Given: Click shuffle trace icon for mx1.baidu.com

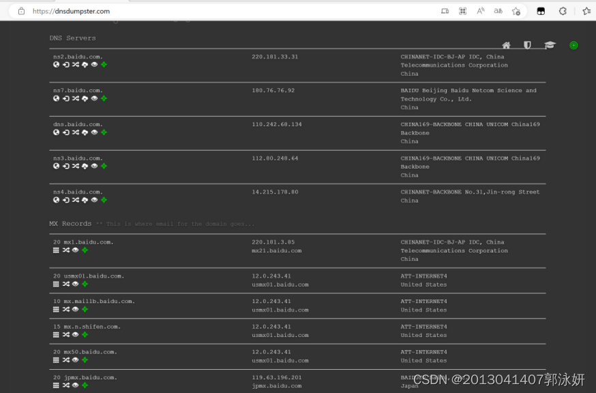Looking at the screenshot, I should pyautogui.click(x=66, y=250).
